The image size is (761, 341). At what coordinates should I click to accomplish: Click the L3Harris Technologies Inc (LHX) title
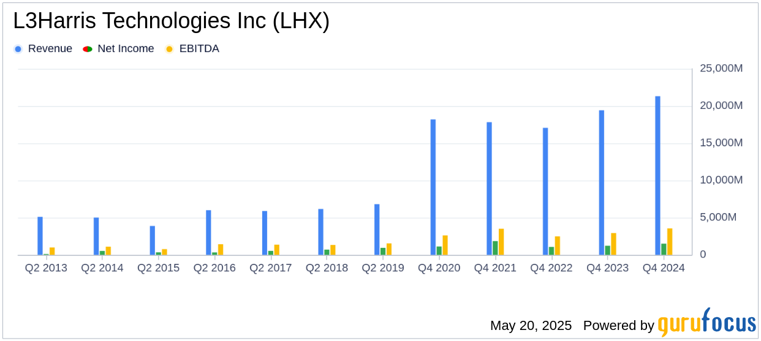pyautogui.click(x=172, y=21)
